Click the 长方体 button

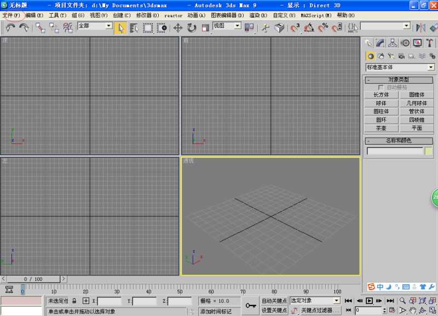pos(381,95)
